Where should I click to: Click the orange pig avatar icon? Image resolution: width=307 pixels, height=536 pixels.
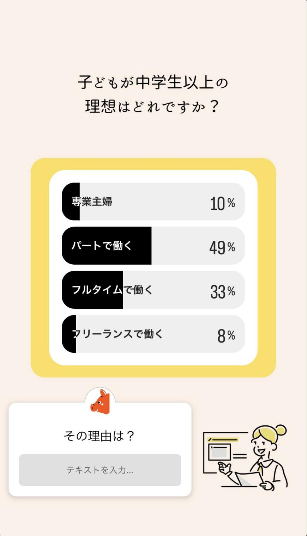[100, 401]
